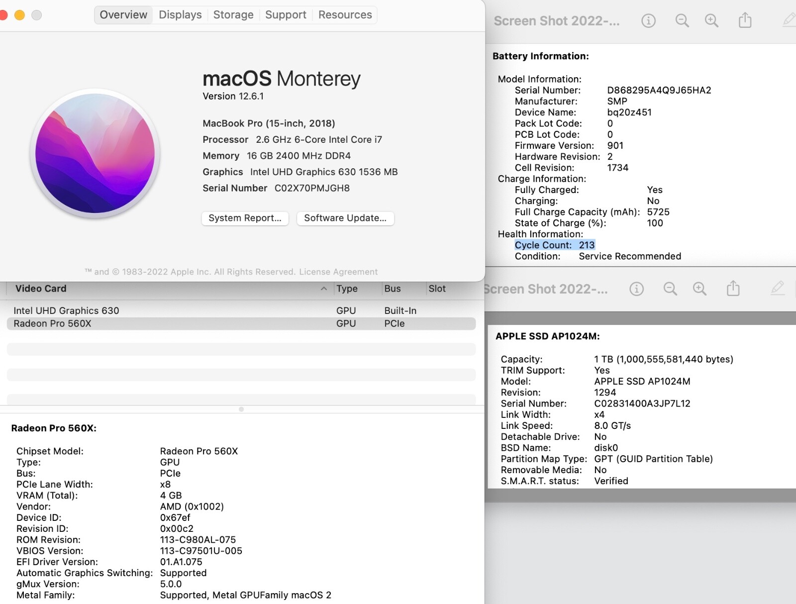This screenshot has height=604, width=796.
Task: Select the Radeon Pro 560X row
Action: click(52, 323)
